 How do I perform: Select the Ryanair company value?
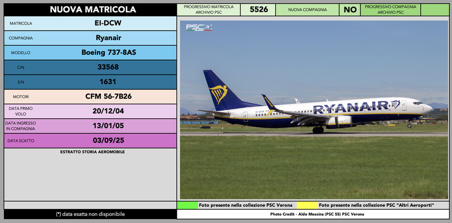click(108, 38)
